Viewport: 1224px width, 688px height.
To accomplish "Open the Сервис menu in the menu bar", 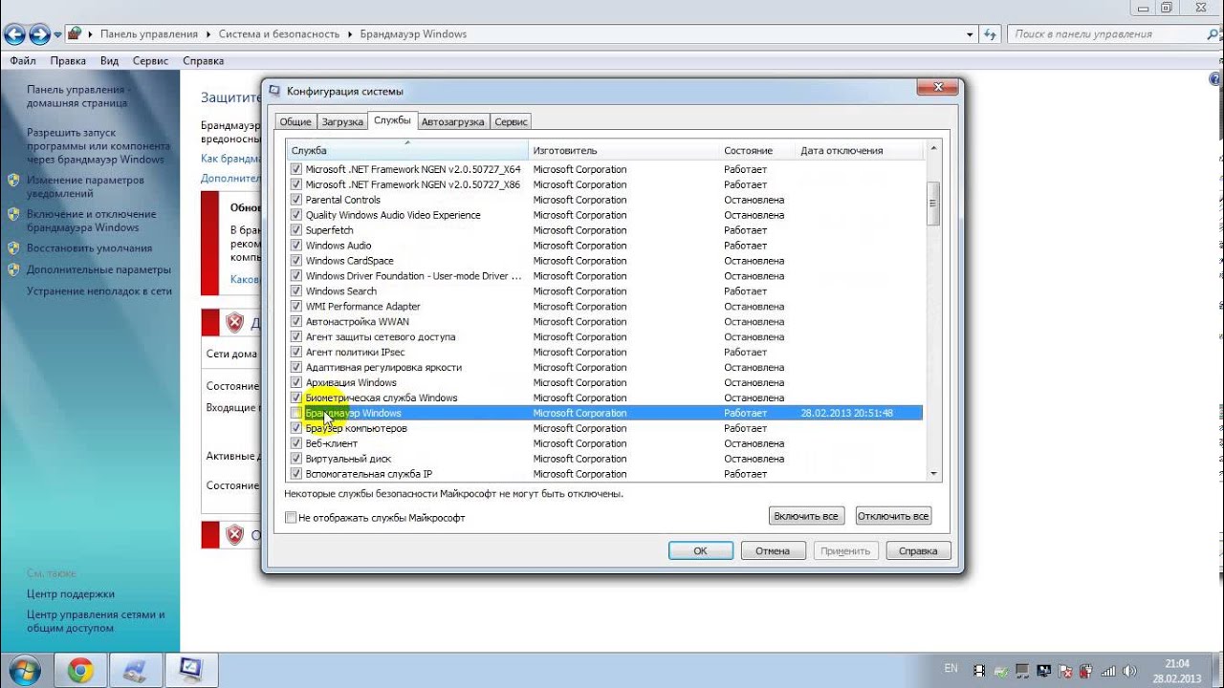I will click(x=150, y=61).
